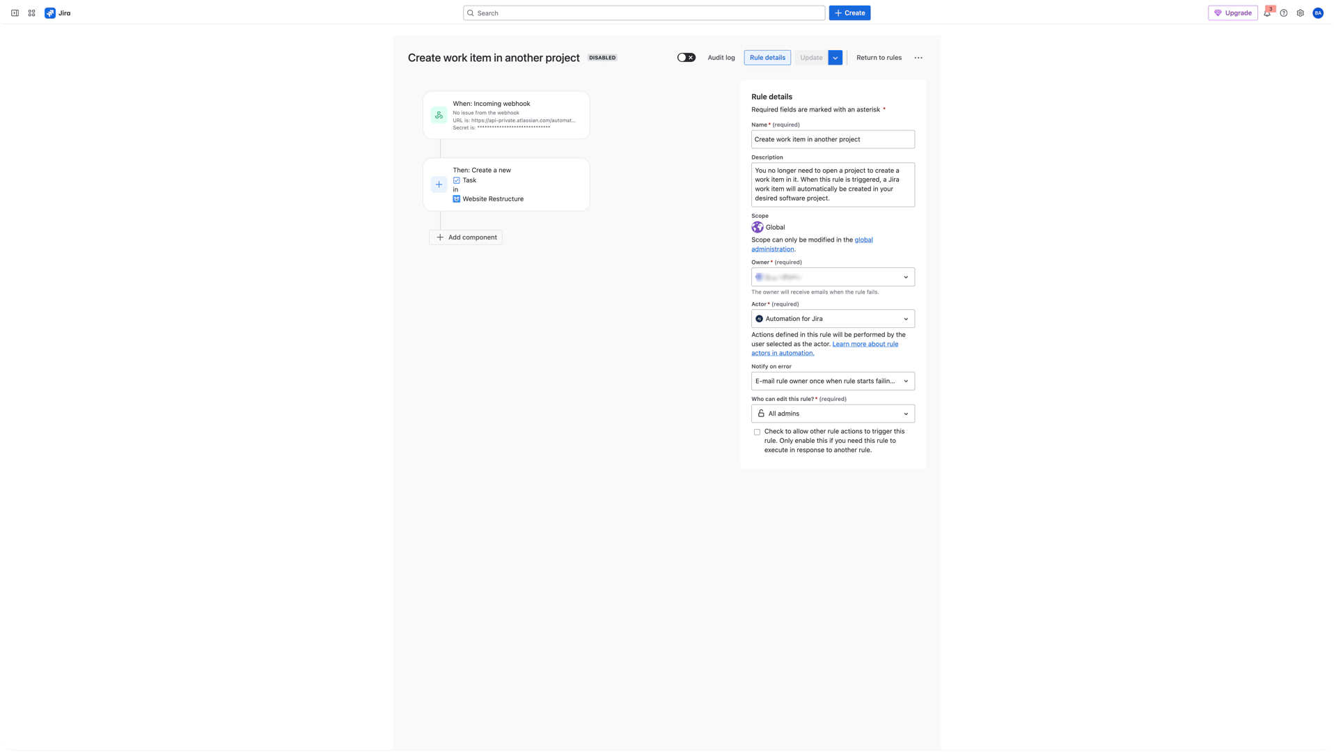Open the app switcher grid icon

[31, 13]
